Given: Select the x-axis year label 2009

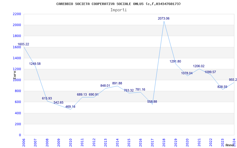Looking at the screenshot, I should point(59,142).
